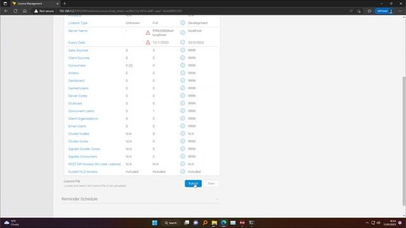
Task: Open the REST API Access link
Action: pyautogui.click(x=95, y=164)
